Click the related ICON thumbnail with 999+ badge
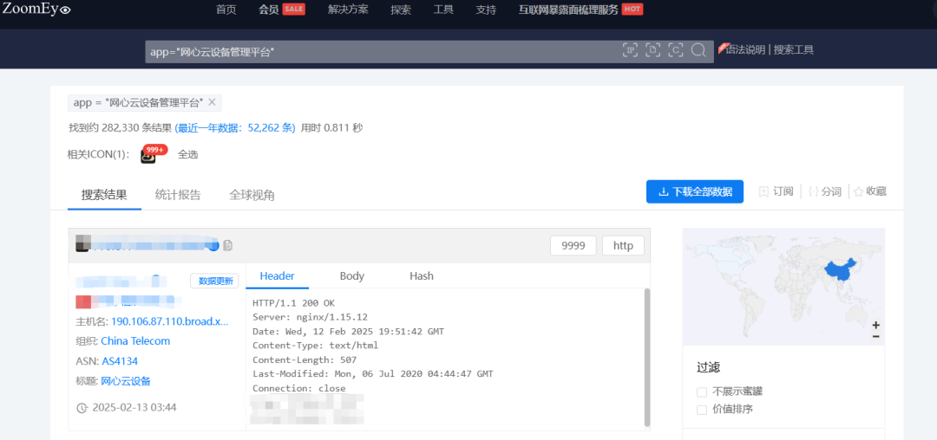Viewport: 937px width, 440px height. (x=148, y=156)
